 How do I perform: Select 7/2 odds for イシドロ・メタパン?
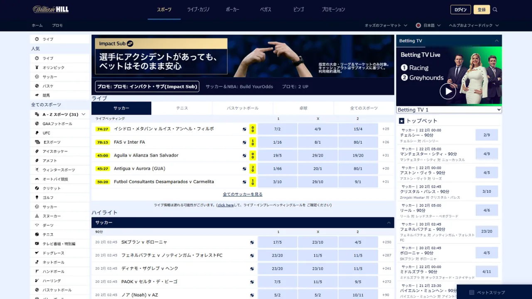click(277, 129)
